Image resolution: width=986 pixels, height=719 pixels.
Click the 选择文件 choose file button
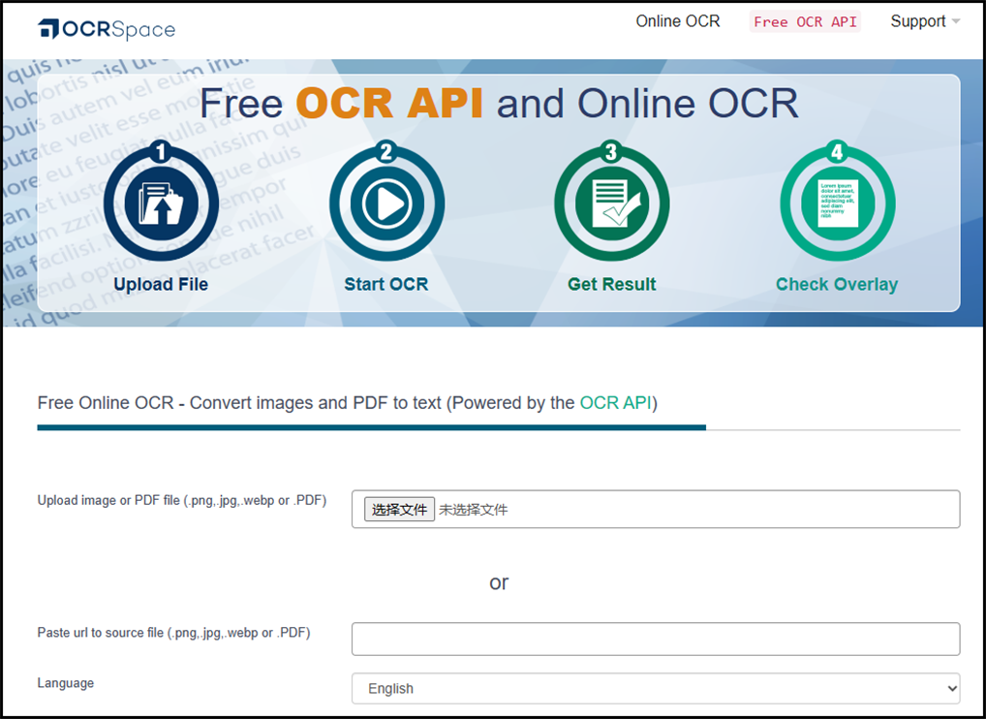(x=399, y=510)
